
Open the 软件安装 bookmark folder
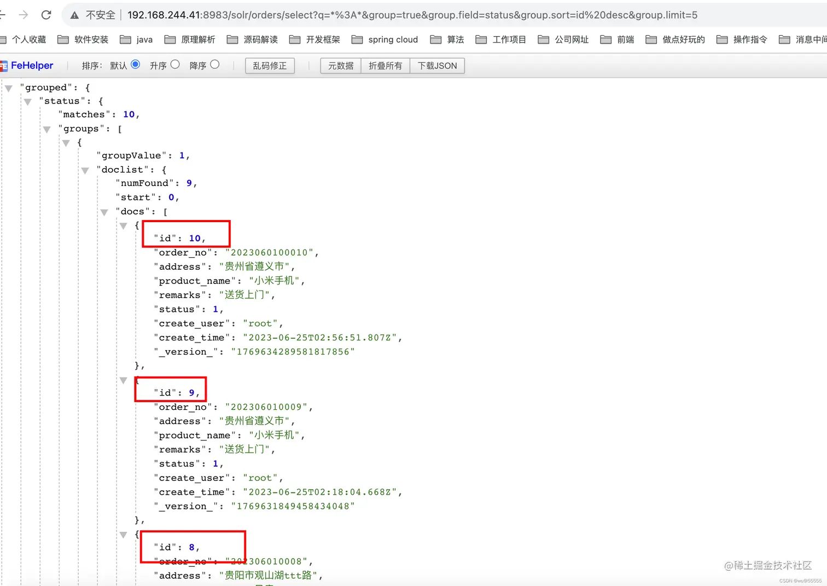click(83, 39)
